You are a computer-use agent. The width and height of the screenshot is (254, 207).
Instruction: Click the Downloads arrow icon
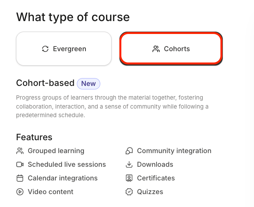pyautogui.click(x=129, y=164)
